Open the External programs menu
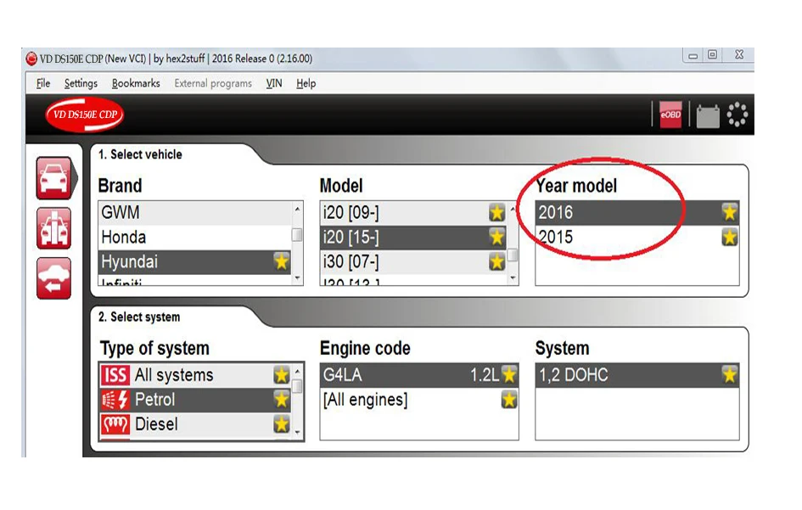The width and height of the screenshot is (802, 510). point(213,83)
